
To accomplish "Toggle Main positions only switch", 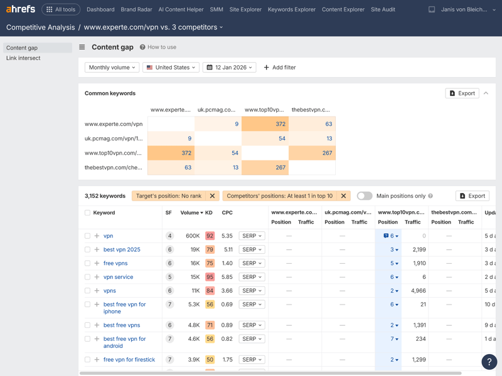I will 365,196.
